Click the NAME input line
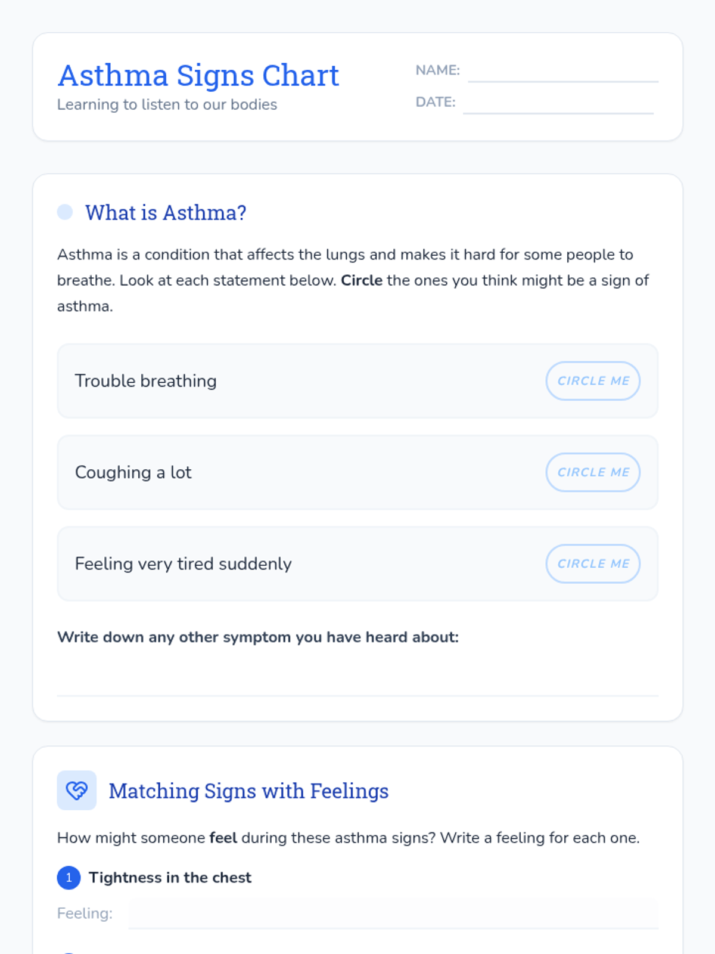Viewport: 715px width, 954px height. [x=562, y=72]
